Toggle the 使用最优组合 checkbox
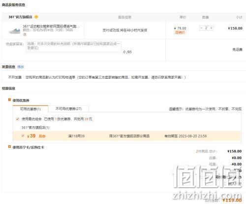The width and height of the screenshot is (246, 204). 18,119
